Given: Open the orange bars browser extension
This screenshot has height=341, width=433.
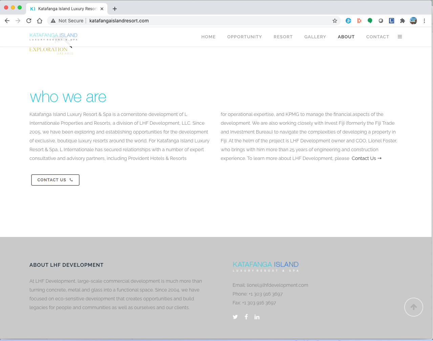Looking at the screenshot, I should click(x=359, y=21).
